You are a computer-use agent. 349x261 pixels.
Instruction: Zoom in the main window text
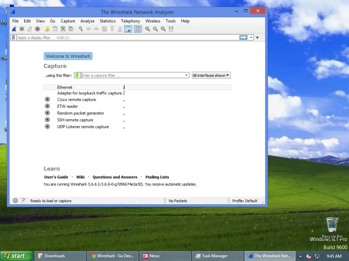147,29
